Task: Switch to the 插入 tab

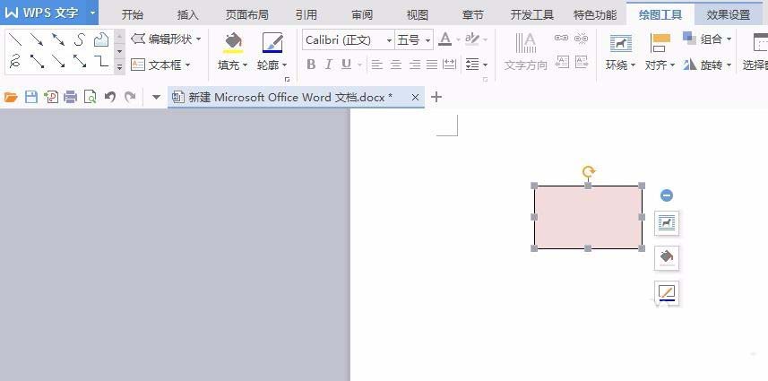Action: 187,14
